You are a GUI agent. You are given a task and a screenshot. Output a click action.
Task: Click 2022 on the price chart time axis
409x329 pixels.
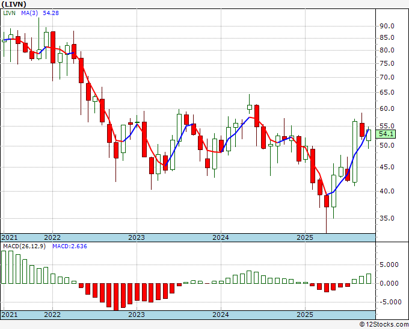[52, 237]
